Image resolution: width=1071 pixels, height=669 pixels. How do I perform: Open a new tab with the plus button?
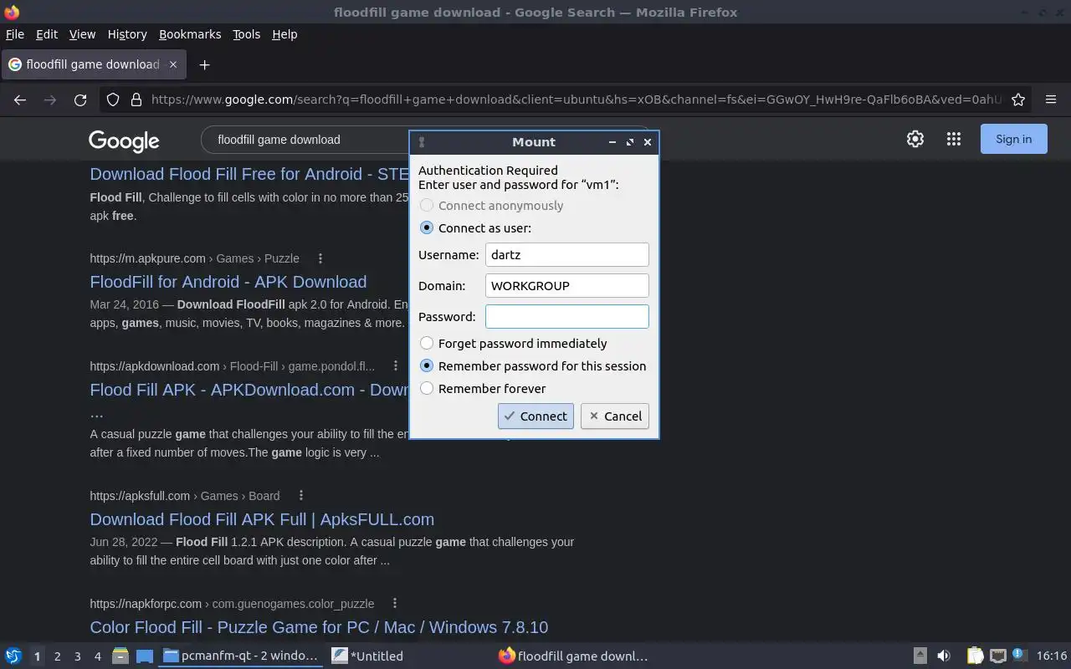(x=204, y=64)
